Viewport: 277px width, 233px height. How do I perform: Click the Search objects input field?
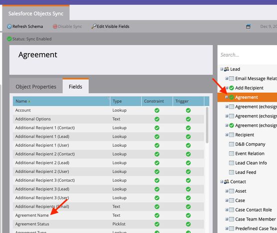248,55
